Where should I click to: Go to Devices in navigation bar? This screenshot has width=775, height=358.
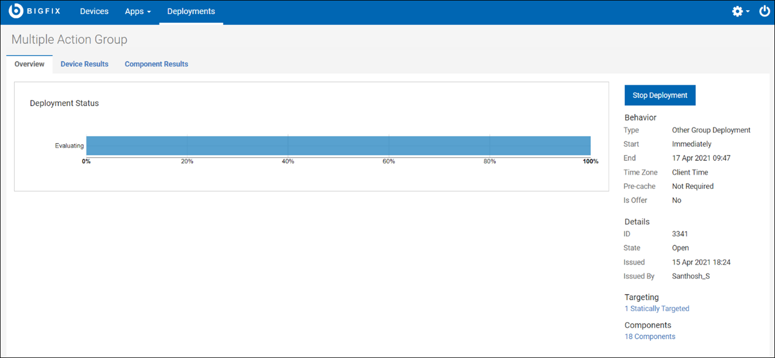[94, 11]
